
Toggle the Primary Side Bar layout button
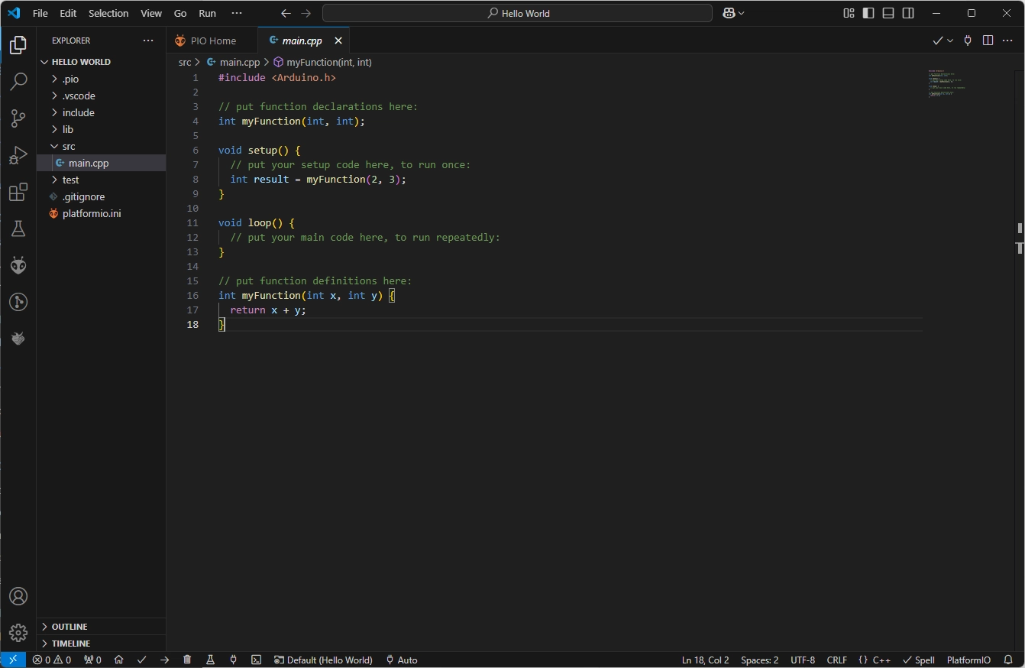click(x=868, y=13)
